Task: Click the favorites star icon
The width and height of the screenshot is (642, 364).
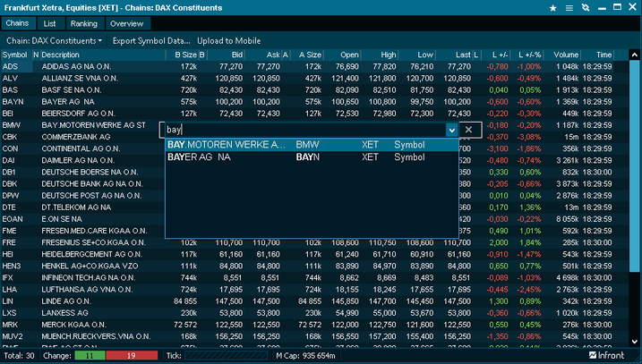Action: pos(553,7)
